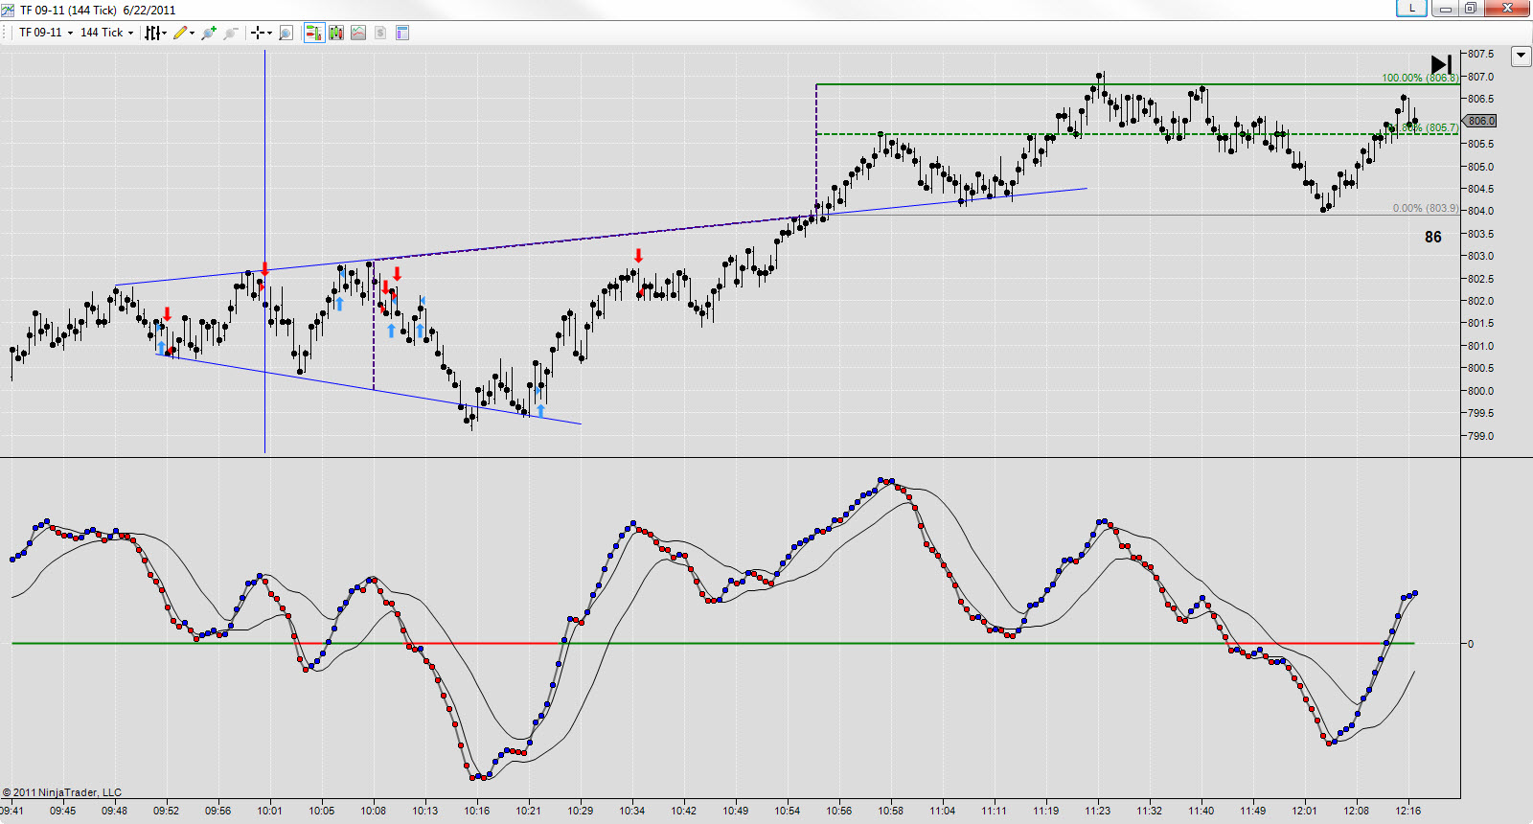This screenshot has width=1533, height=824.
Task: Open the dropdown arrow beside price axis
Action: coord(1521,57)
